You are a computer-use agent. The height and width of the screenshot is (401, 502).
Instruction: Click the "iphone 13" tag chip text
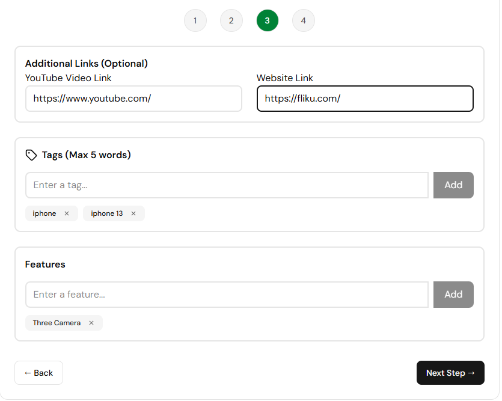[107, 213]
